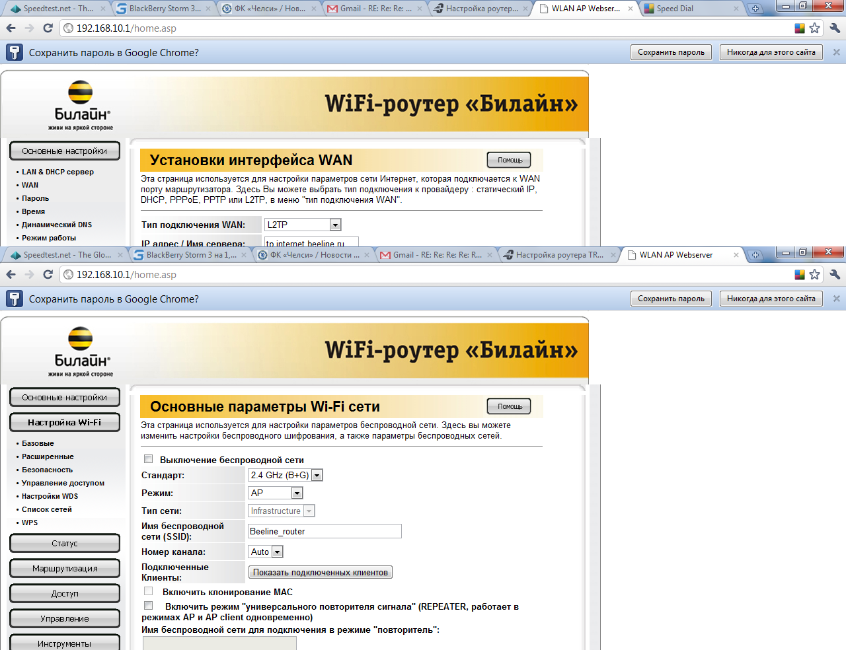This screenshot has height=650, width=846.
Task: Switch to Настройка роутера TR tab in lower window
Action: tap(558, 255)
